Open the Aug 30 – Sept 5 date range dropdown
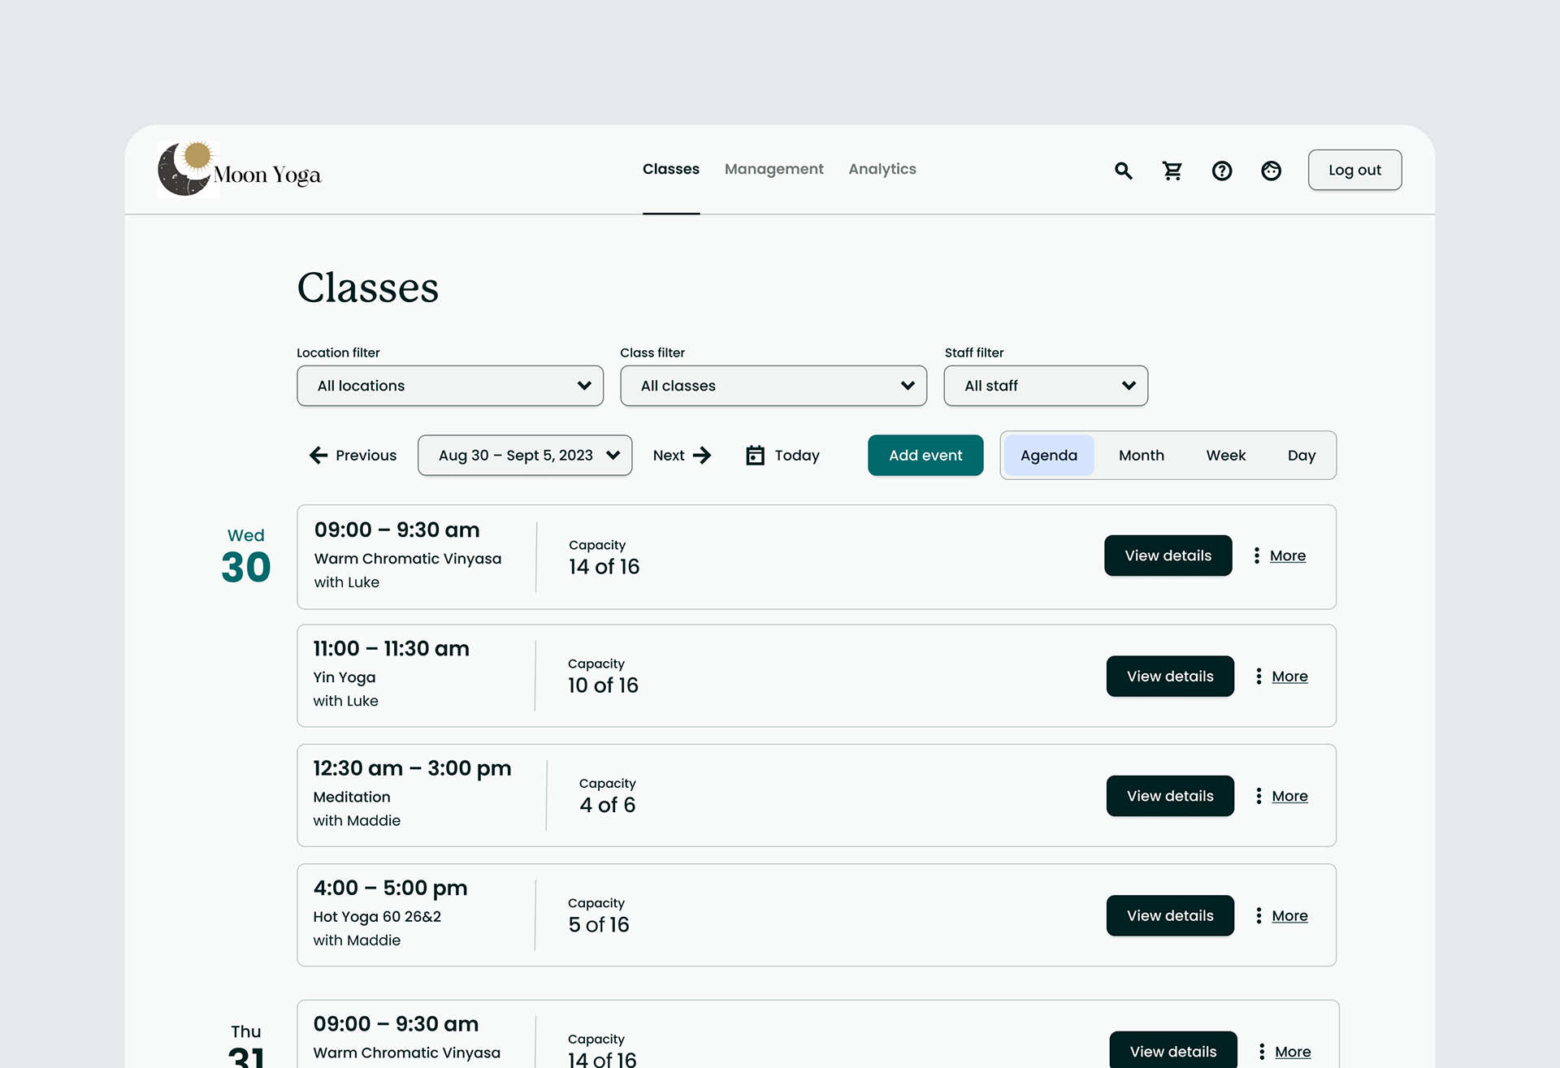 525,456
